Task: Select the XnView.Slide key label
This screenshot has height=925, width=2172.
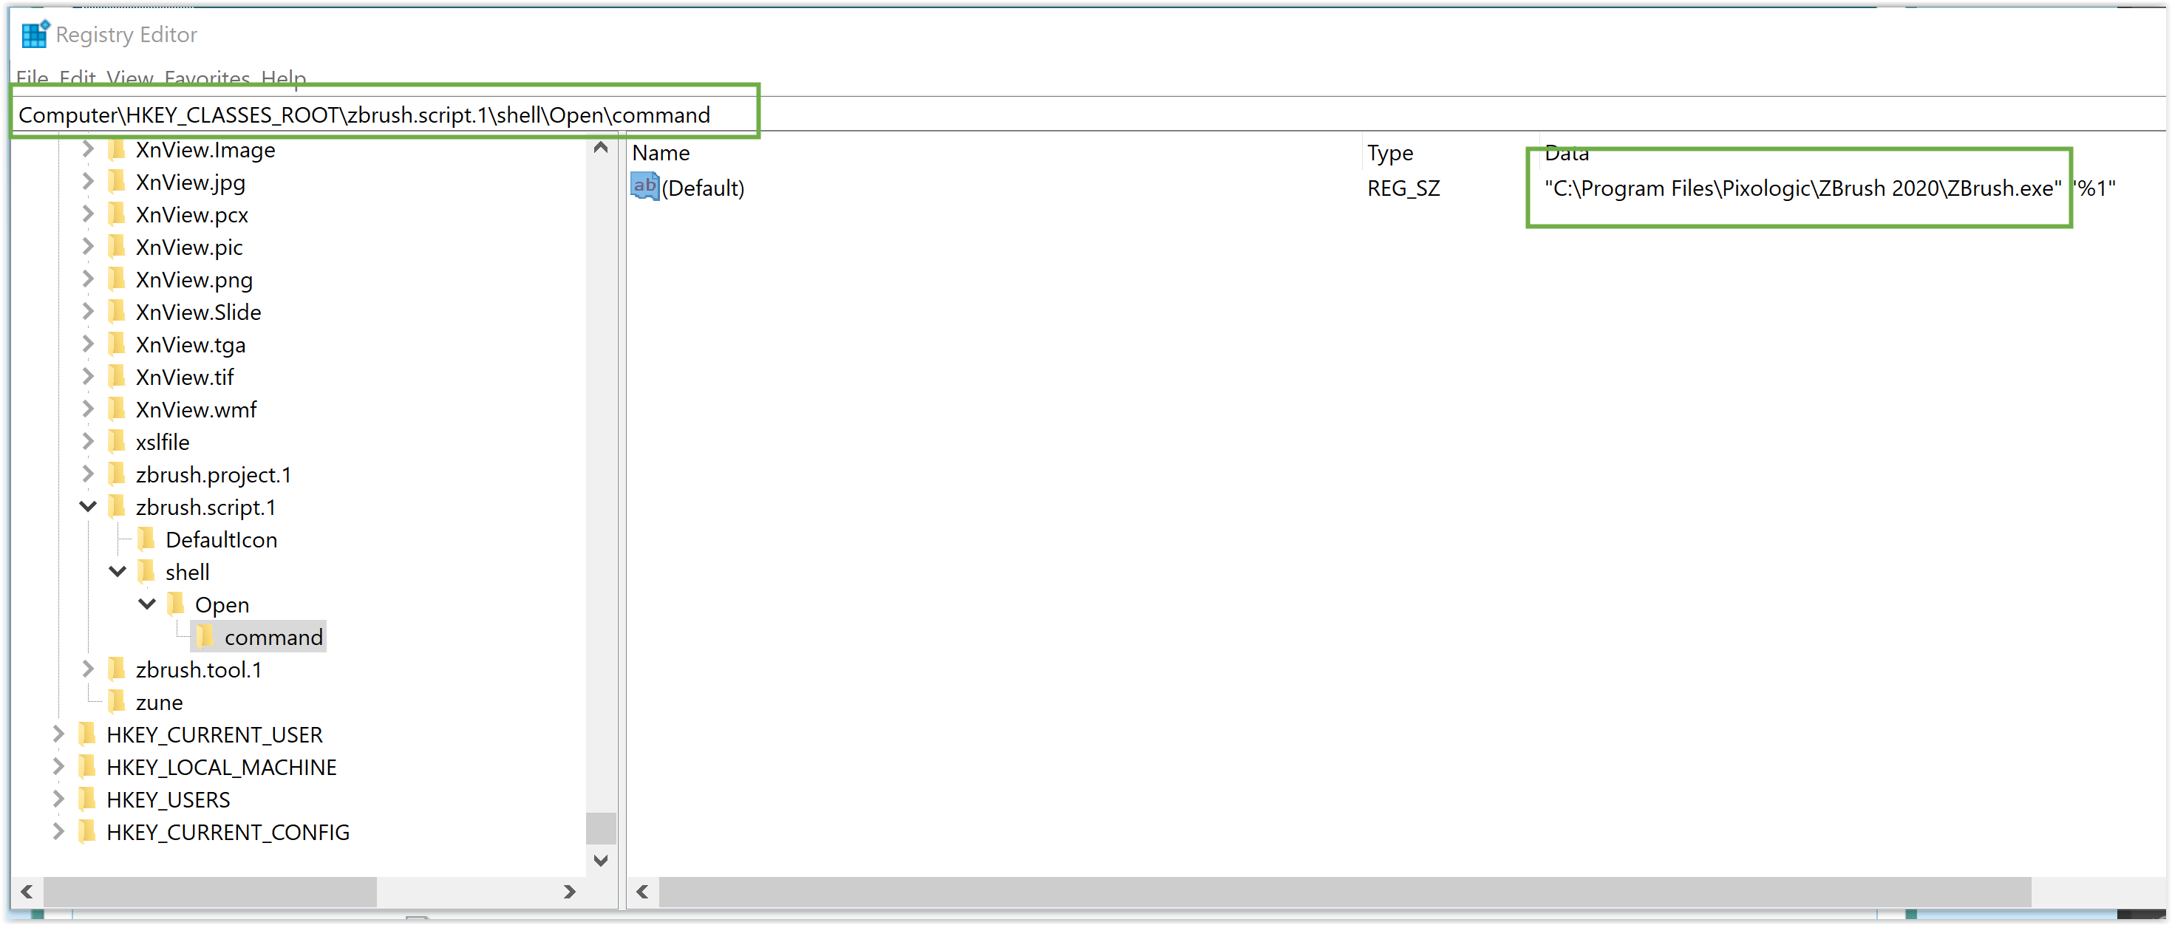Action: coord(198,312)
